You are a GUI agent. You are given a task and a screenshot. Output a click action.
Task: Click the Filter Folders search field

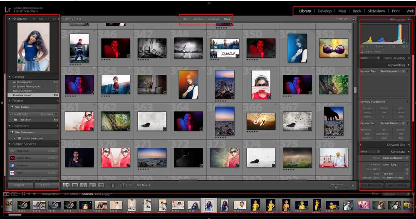click(x=34, y=107)
